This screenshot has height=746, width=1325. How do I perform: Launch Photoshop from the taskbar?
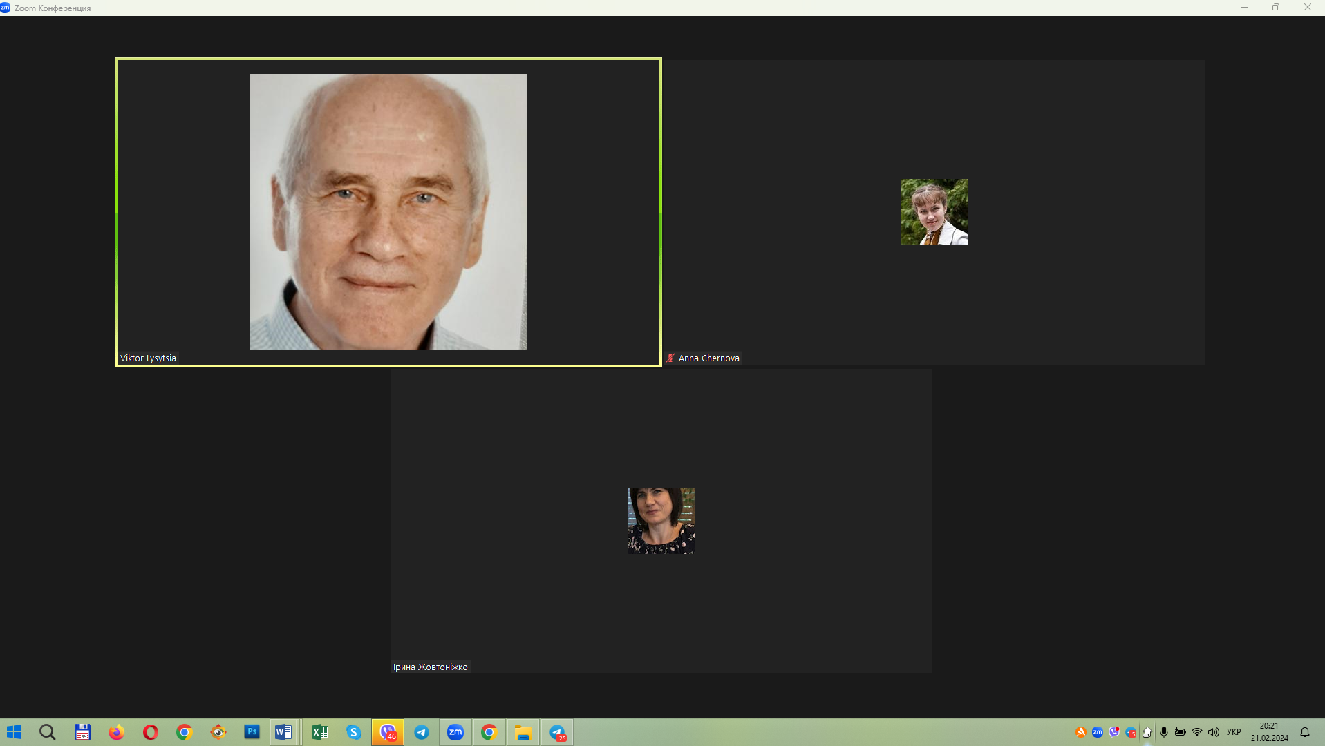tap(252, 731)
